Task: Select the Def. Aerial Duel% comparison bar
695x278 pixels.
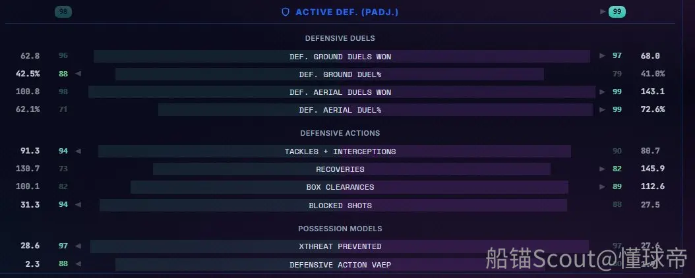Action: tap(375, 110)
